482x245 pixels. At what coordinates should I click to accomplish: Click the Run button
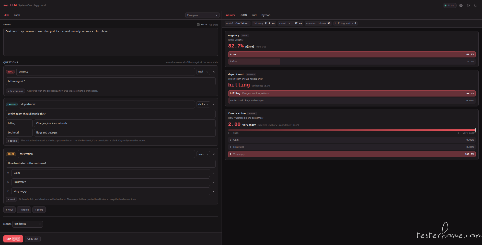pos(13,239)
